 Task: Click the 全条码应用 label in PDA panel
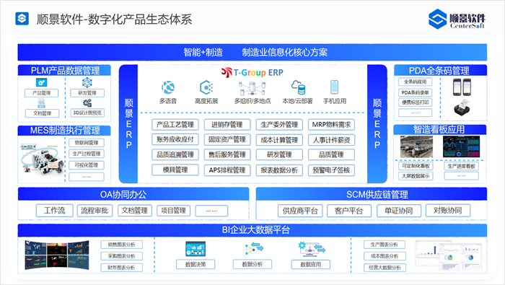(415, 82)
